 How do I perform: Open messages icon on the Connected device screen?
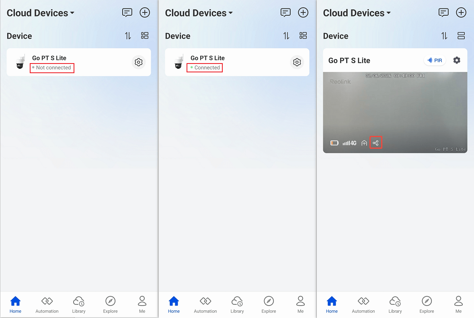285,12
